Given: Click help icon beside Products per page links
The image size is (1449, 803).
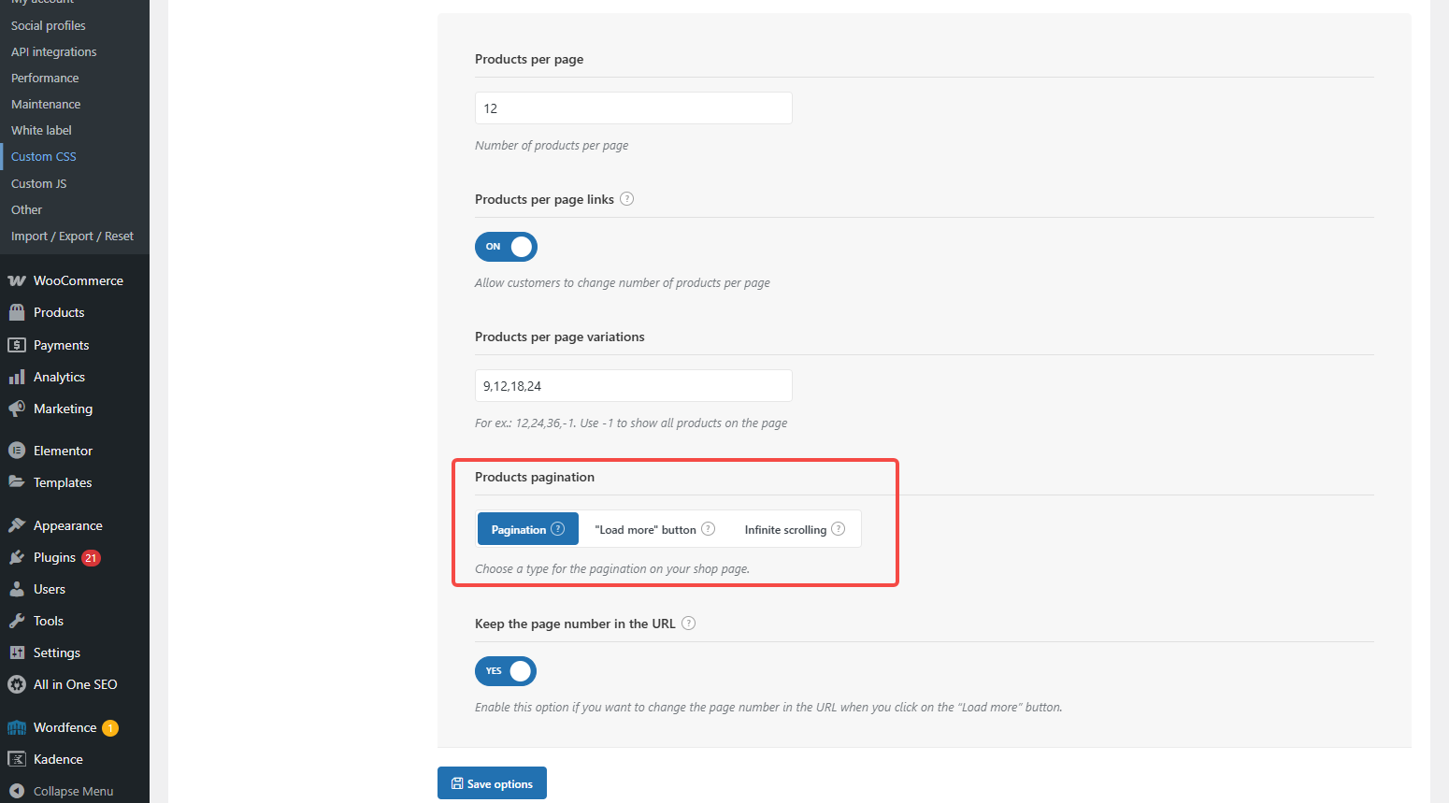Looking at the screenshot, I should (627, 199).
